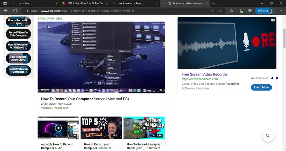286x151 pixels.
Task: Open the Downloads icon
Action: (241, 11)
